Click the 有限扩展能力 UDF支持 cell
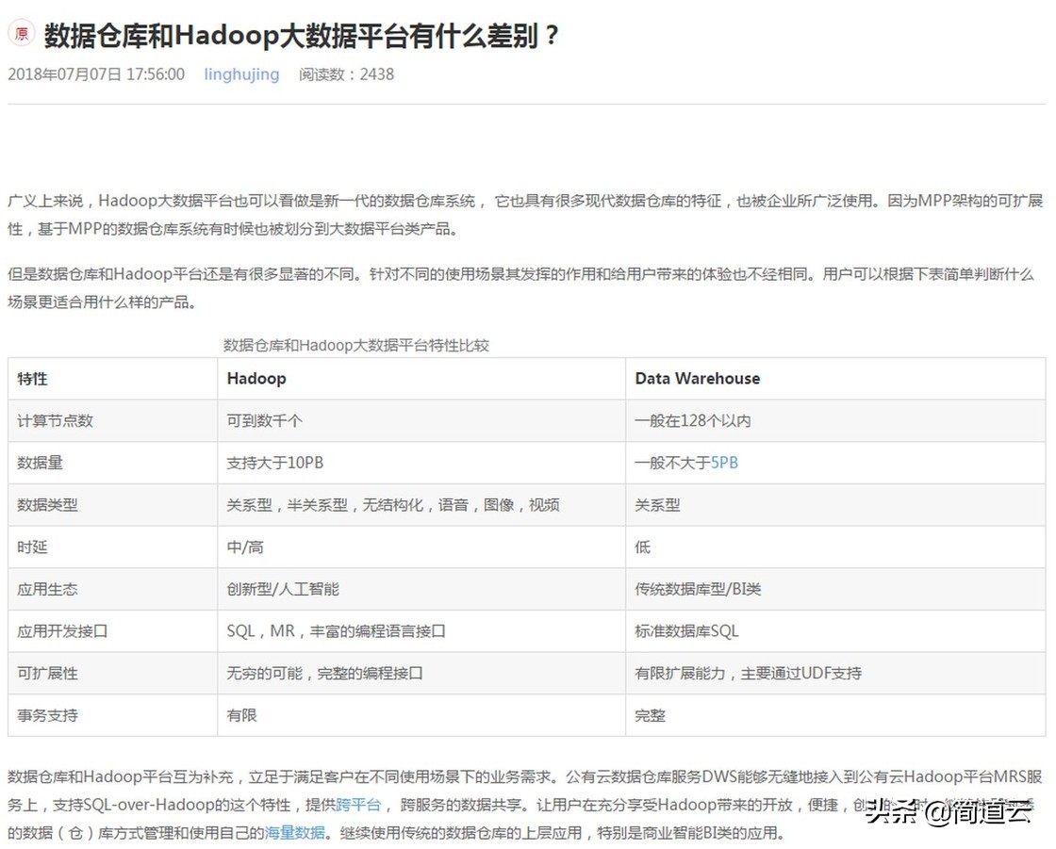This screenshot has width=1056, height=849. pos(748,673)
